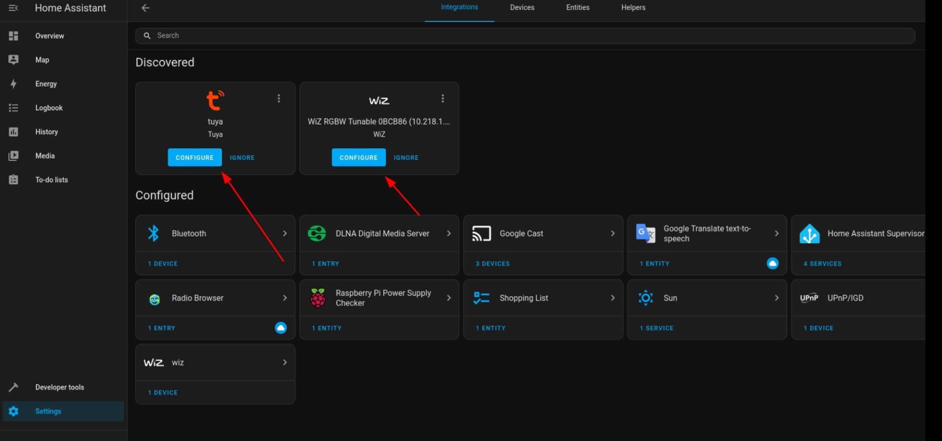Click Configure button for WiZ RGBW device
The height and width of the screenshot is (441, 942).
click(359, 158)
